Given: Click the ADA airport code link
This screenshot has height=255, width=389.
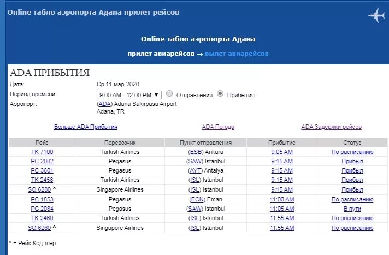Looking at the screenshot, I should [x=105, y=104].
